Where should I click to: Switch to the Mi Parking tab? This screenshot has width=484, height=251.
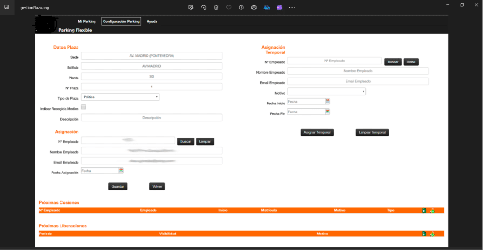87,21
